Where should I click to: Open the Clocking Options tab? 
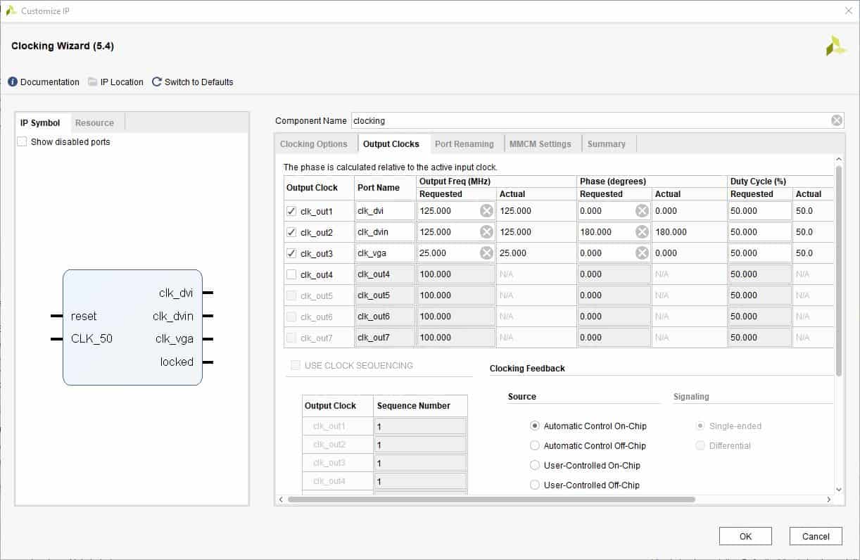(x=314, y=144)
